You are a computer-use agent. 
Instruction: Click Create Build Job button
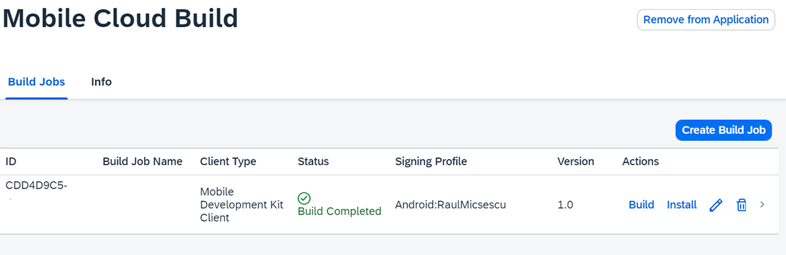pyautogui.click(x=724, y=130)
